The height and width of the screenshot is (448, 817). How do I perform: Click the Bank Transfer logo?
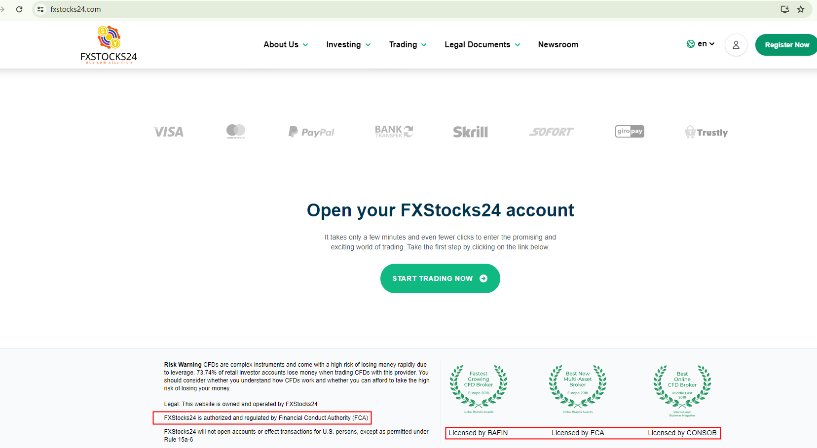coord(394,131)
